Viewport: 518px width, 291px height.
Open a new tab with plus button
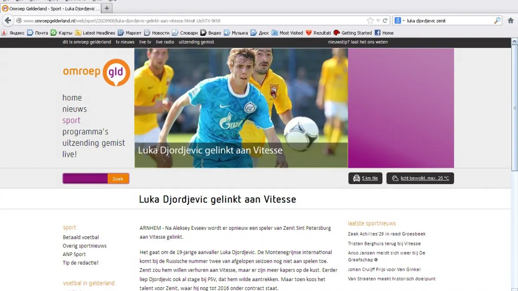107,8
